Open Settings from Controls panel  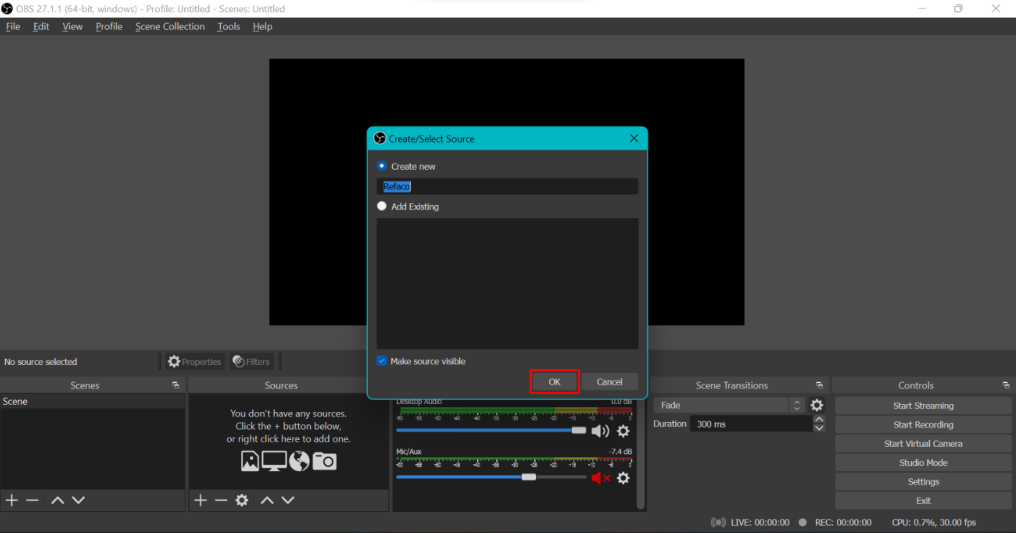click(923, 481)
